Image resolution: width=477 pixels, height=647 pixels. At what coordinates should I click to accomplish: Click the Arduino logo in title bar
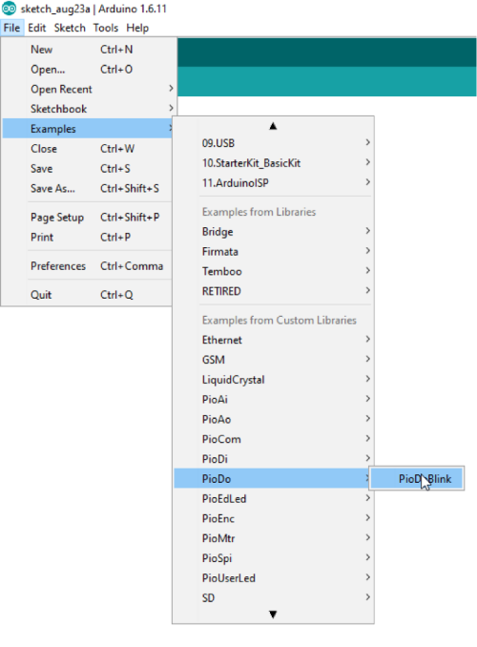[x=10, y=9]
